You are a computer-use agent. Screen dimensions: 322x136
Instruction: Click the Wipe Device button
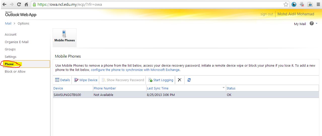click(x=86, y=80)
